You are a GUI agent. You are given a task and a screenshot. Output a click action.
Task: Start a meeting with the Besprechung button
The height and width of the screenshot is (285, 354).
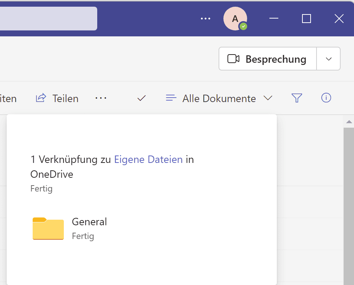coord(268,59)
